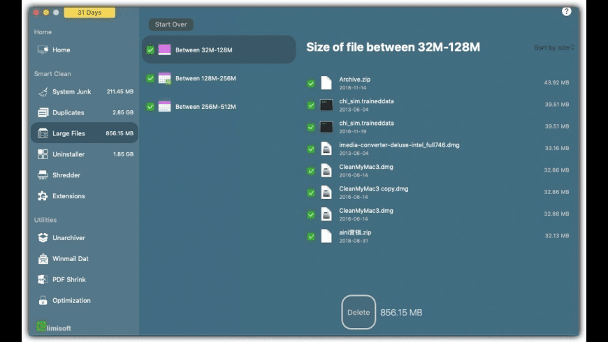Click the Start Over button
608x342 pixels.
click(x=171, y=24)
